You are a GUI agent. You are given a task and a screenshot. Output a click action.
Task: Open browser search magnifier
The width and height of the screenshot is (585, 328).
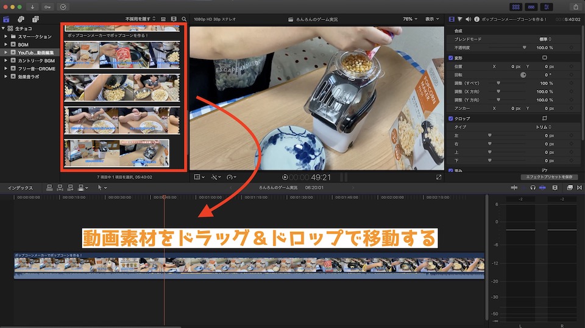click(184, 19)
